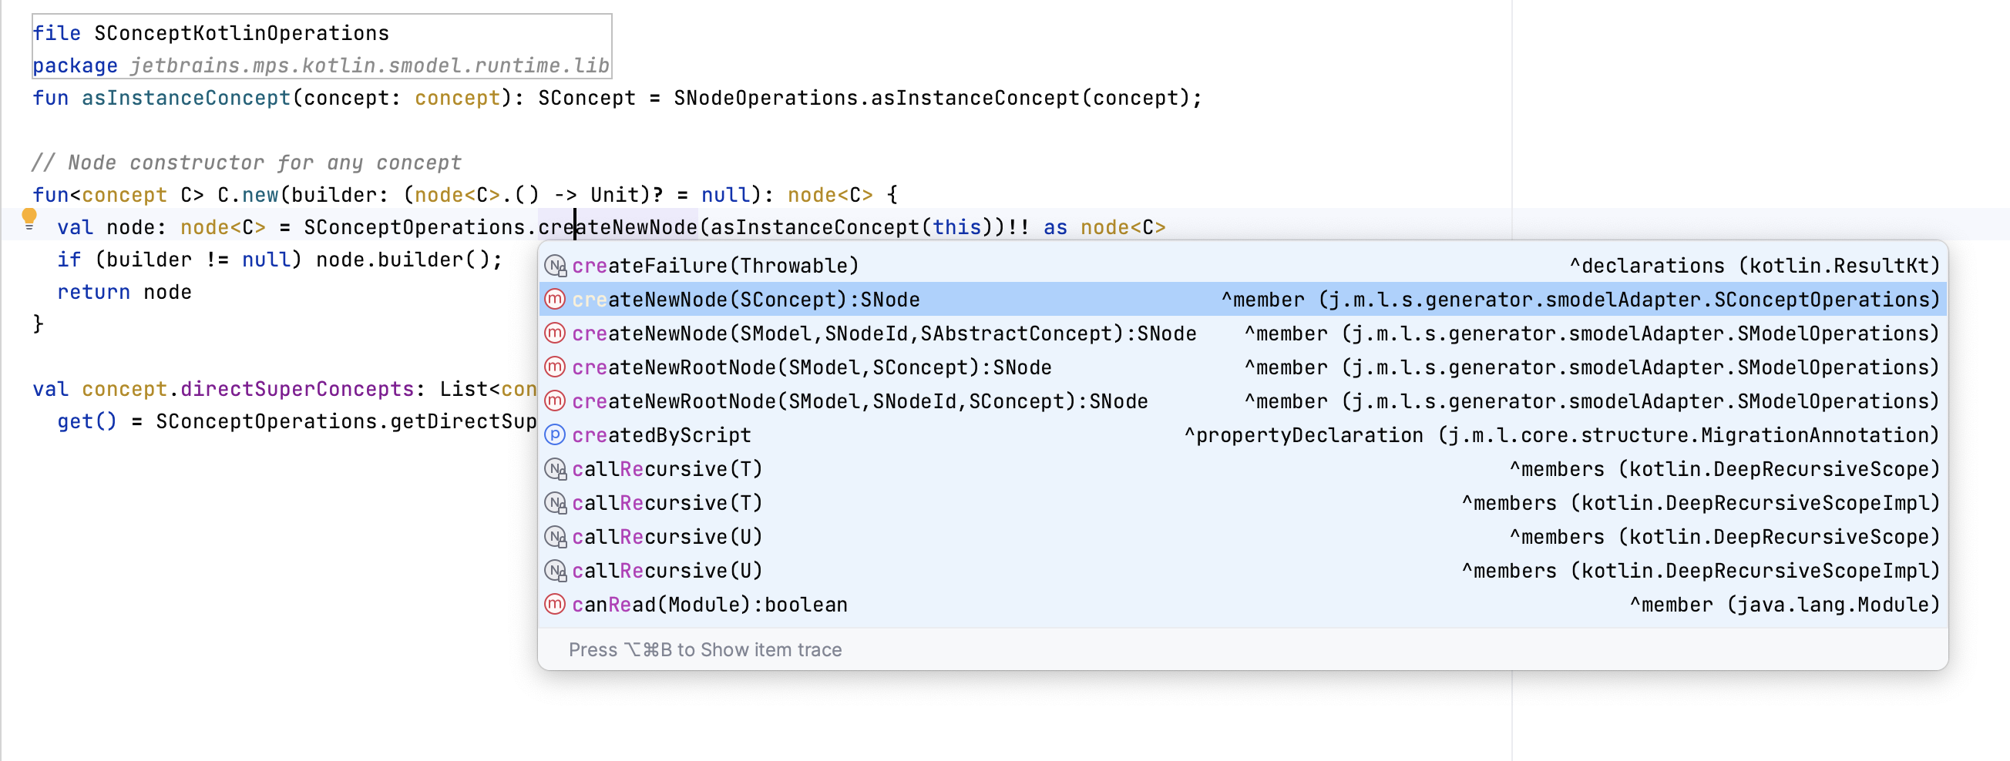Choose the canRead(Module):boolean completion item
Image resolution: width=2010 pixels, height=761 pixels.
[708, 605]
